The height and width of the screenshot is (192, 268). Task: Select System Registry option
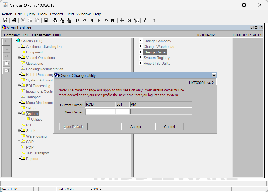pyautogui.click(x=156, y=58)
